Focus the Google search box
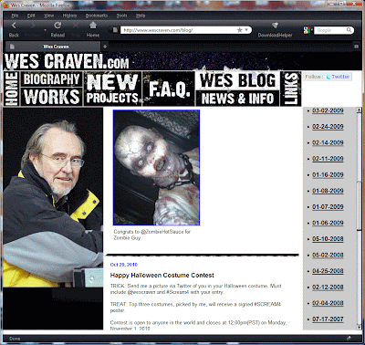The width and height of the screenshot is (365, 345). point(330,30)
